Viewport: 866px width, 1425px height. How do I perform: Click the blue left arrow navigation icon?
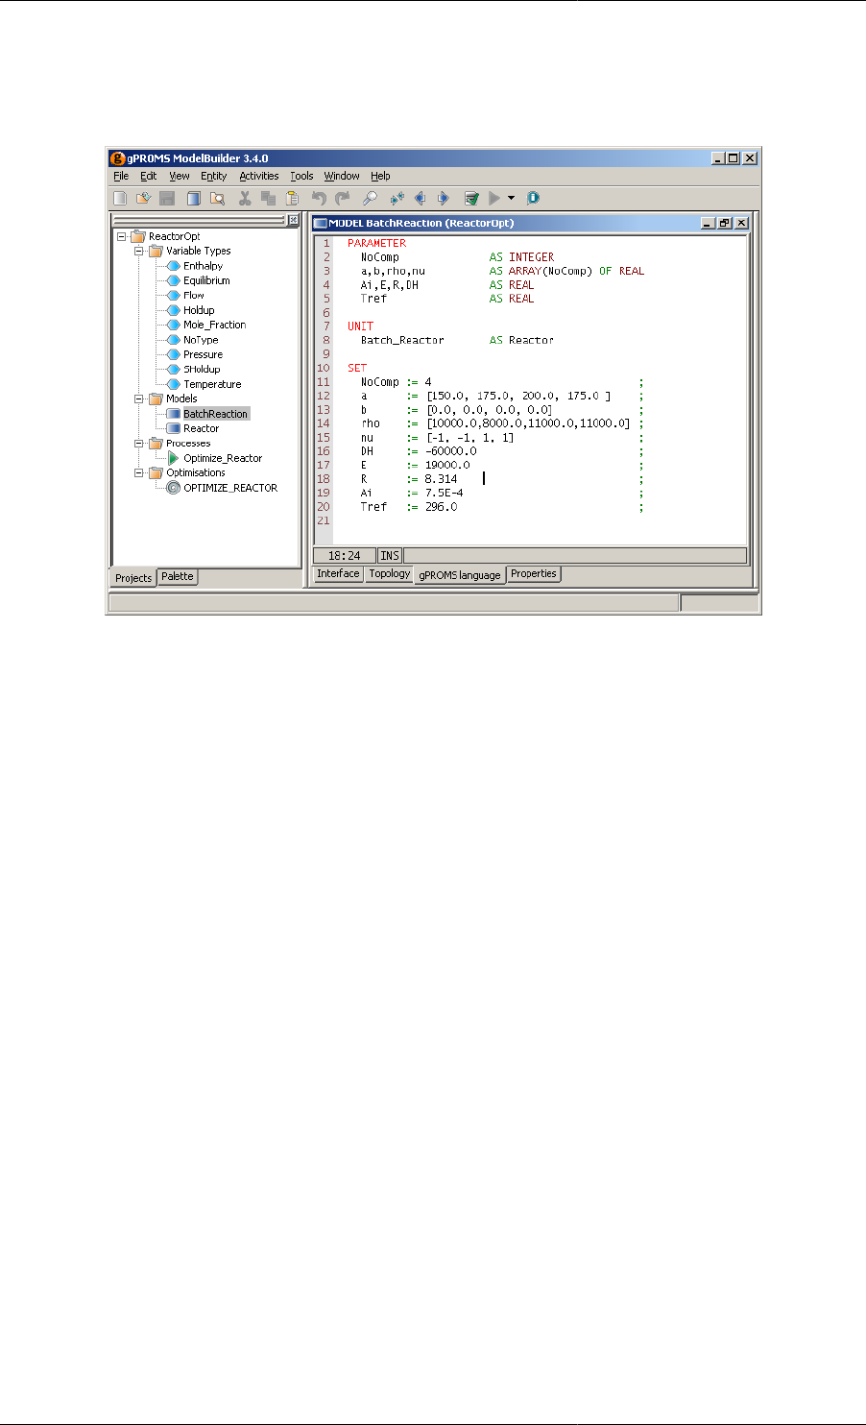(x=420, y=198)
